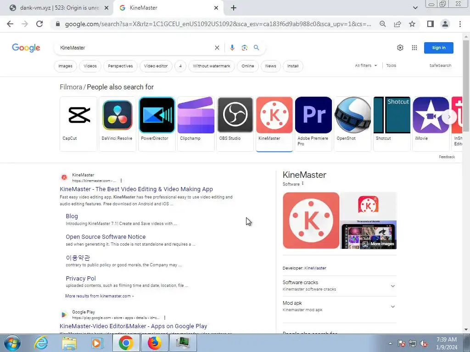Click the KineMaster developer link

pyautogui.click(x=315, y=268)
